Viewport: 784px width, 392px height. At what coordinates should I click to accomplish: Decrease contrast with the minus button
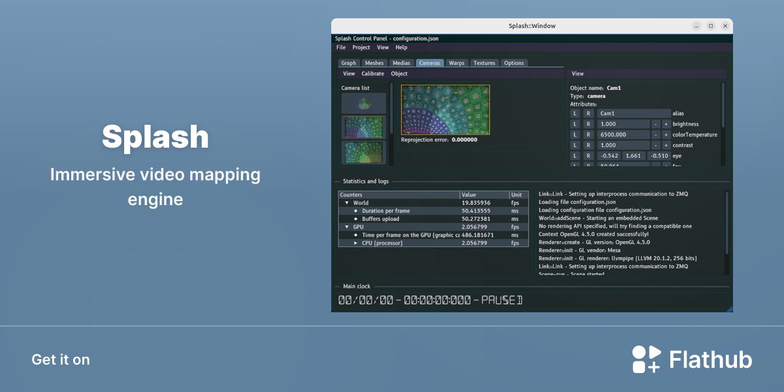(655, 145)
